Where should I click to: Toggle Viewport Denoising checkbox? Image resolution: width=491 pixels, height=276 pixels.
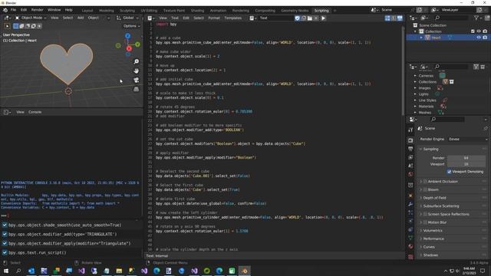(x=450, y=172)
